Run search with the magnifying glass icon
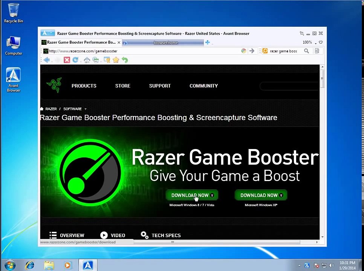This screenshot has height=271, width=364. pos(306,51)
